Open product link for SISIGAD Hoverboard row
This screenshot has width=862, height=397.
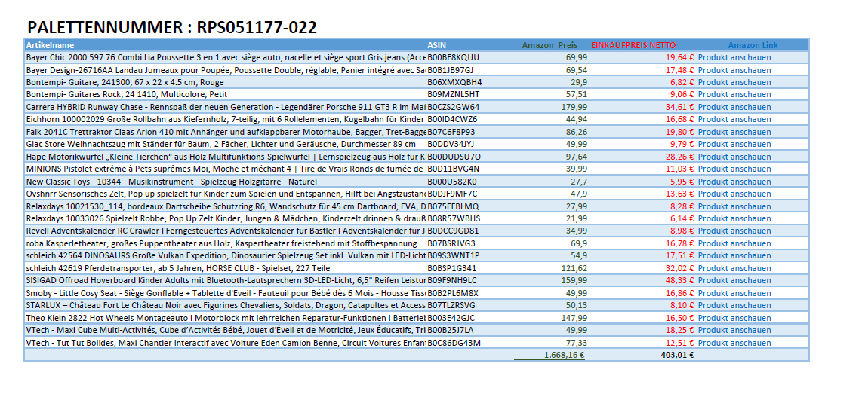[734, 280]
